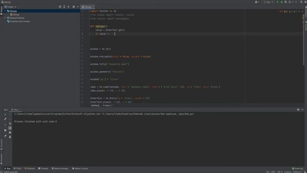The image size is (307, 173).
Task: Click yellow warning indicator in editor
Action: 286,12
